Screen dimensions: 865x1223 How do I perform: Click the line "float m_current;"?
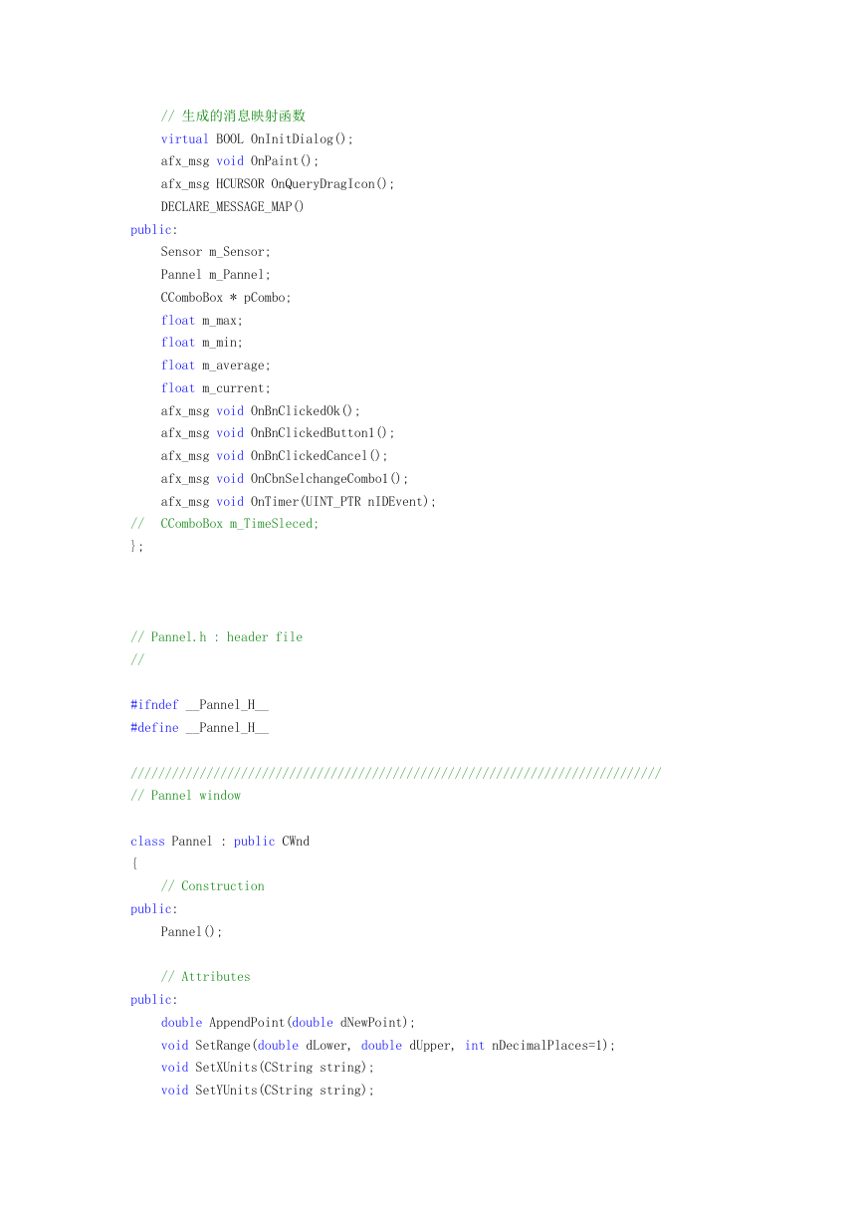coord(216,388)
